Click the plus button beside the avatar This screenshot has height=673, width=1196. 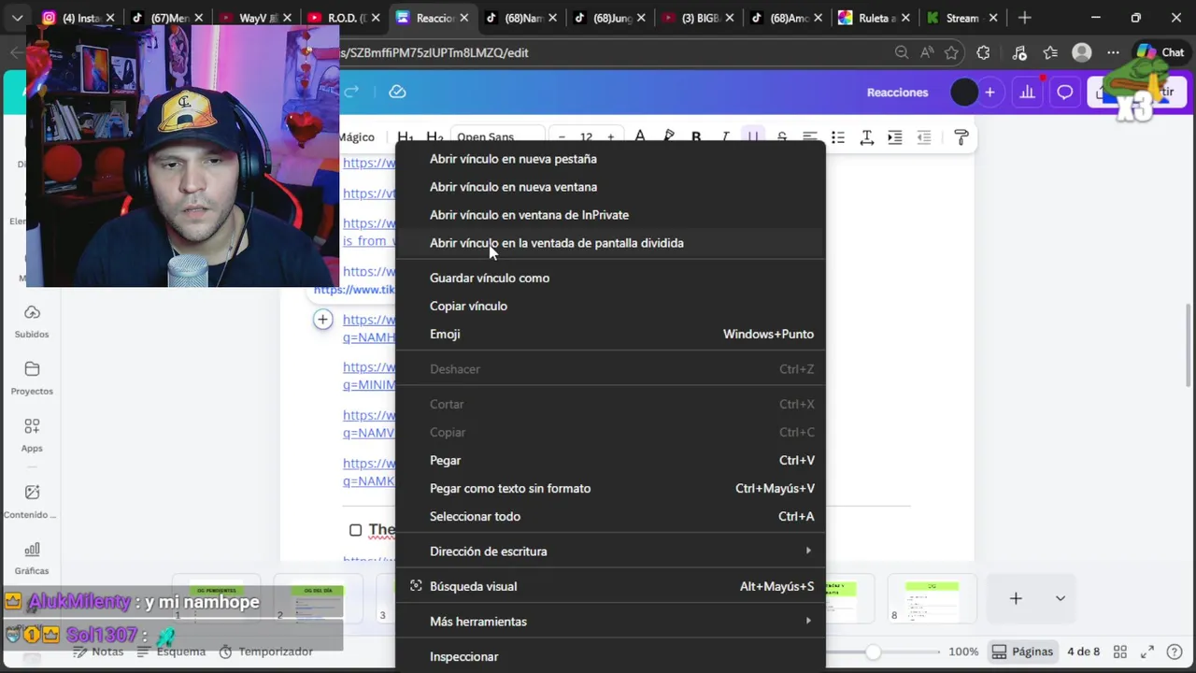click(990, 92)
